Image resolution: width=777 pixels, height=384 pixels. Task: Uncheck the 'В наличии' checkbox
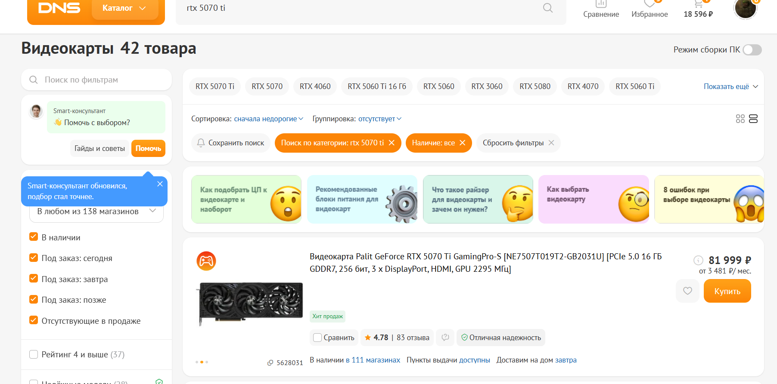click(34, 237)
